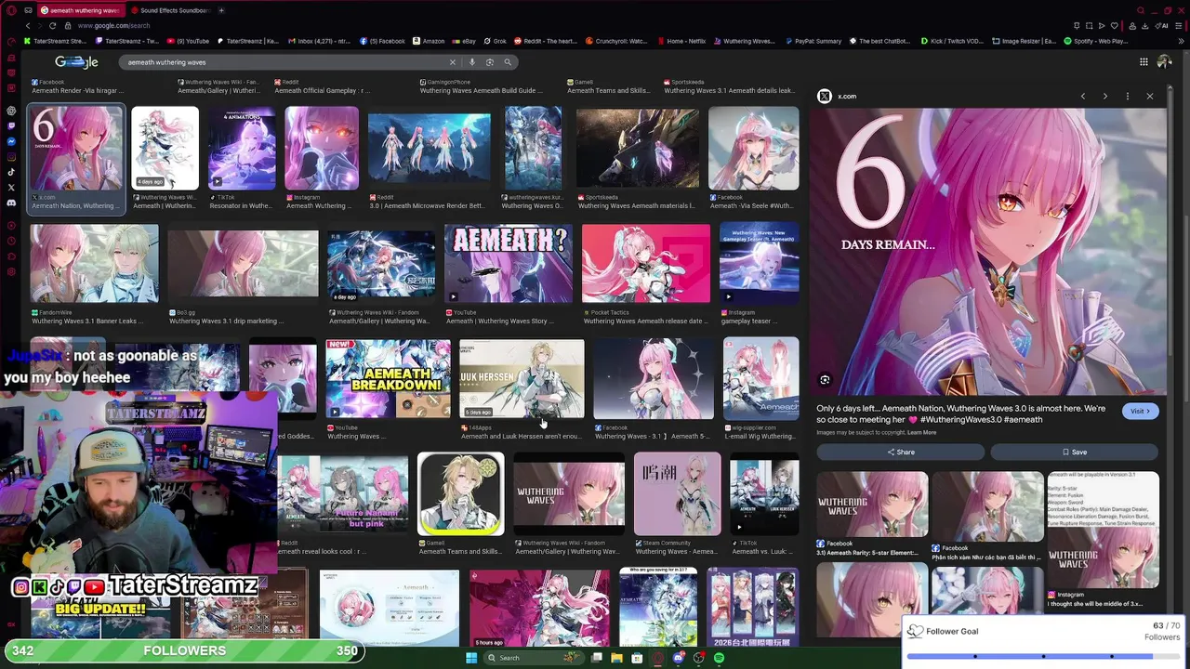Open Steam Community Wuthering Waves thumbnail
The height and width of the screenshot is (669, 1190).
pyautogui.click(x=677, y=494)
